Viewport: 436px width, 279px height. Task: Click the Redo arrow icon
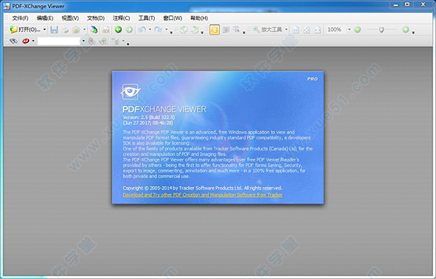[x=158, y=29]
